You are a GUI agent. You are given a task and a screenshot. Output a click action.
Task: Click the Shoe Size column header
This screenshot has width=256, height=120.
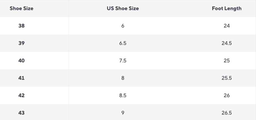21,8
